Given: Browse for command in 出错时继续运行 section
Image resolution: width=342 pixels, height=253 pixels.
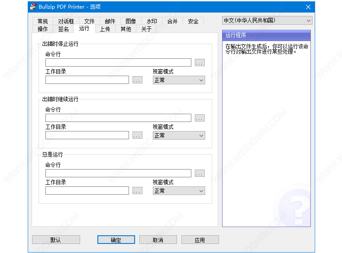Looking at the screenshot, I should pos(200,118).
